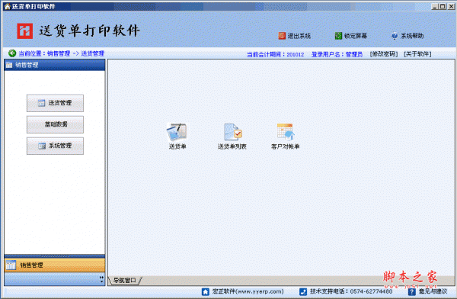457x299 pixels.
Task: Click the 系统帮助 help icon
Action: coord(395,36)
